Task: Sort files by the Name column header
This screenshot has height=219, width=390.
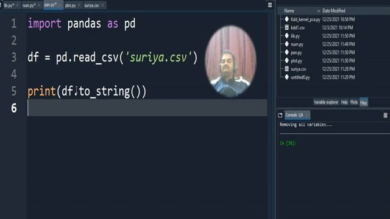Action: (289, 11)
